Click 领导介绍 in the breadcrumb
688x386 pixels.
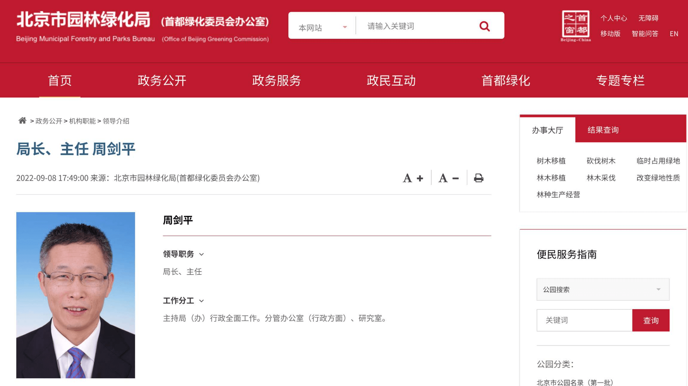coord(116,121)
